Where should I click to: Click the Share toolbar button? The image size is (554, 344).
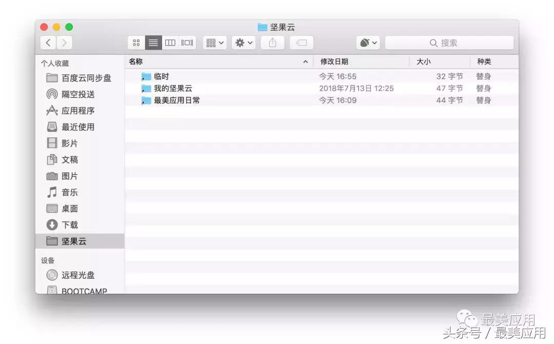(272, 43)
